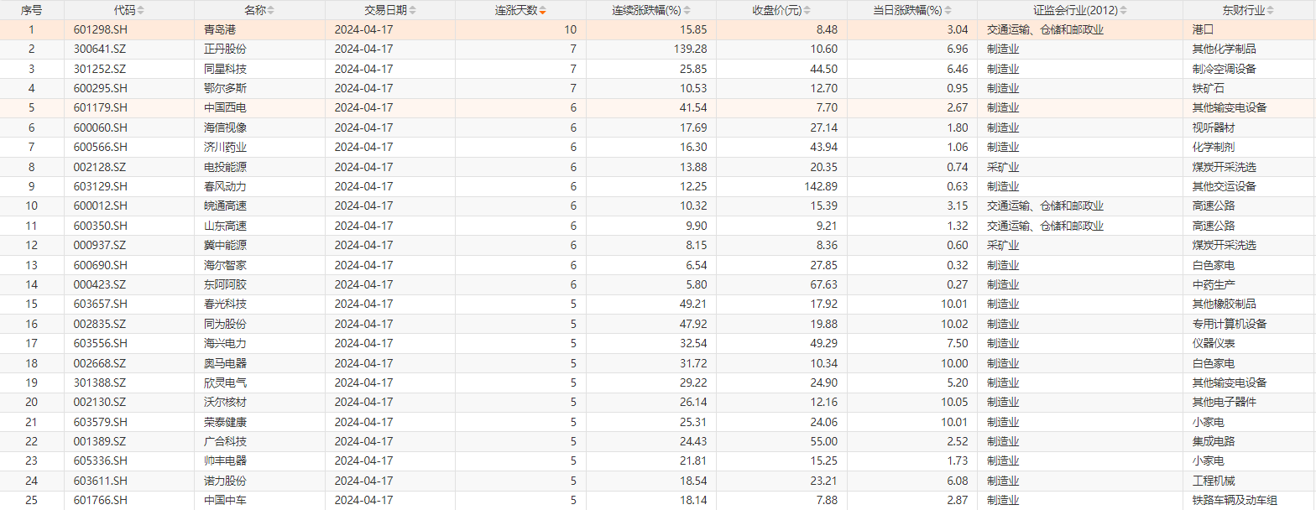Sort by 东财行业 sort icon
The width and height of the screenshot is (1316, 510).
[x=1271, y=11]
